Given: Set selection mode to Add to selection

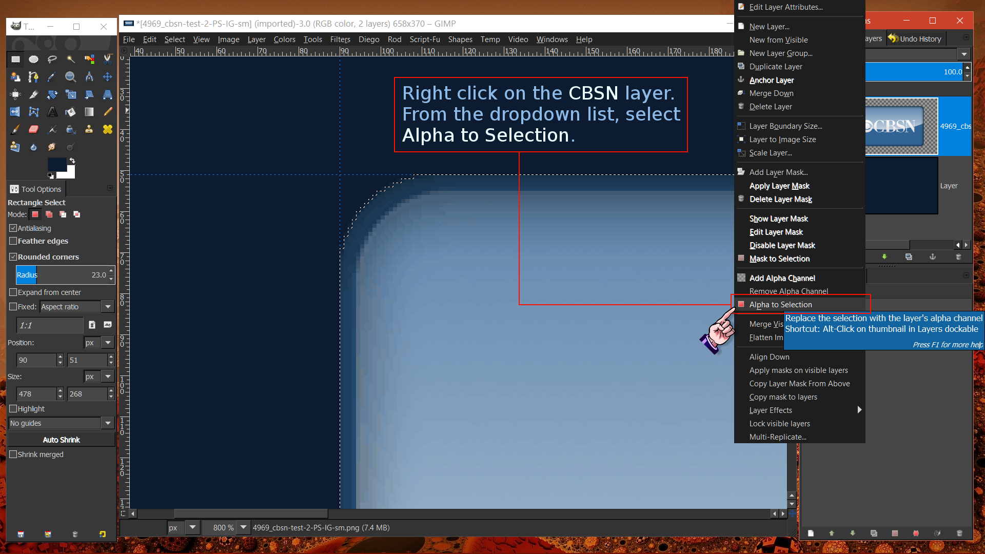Looking at the screenshot, I should point(49,214).
